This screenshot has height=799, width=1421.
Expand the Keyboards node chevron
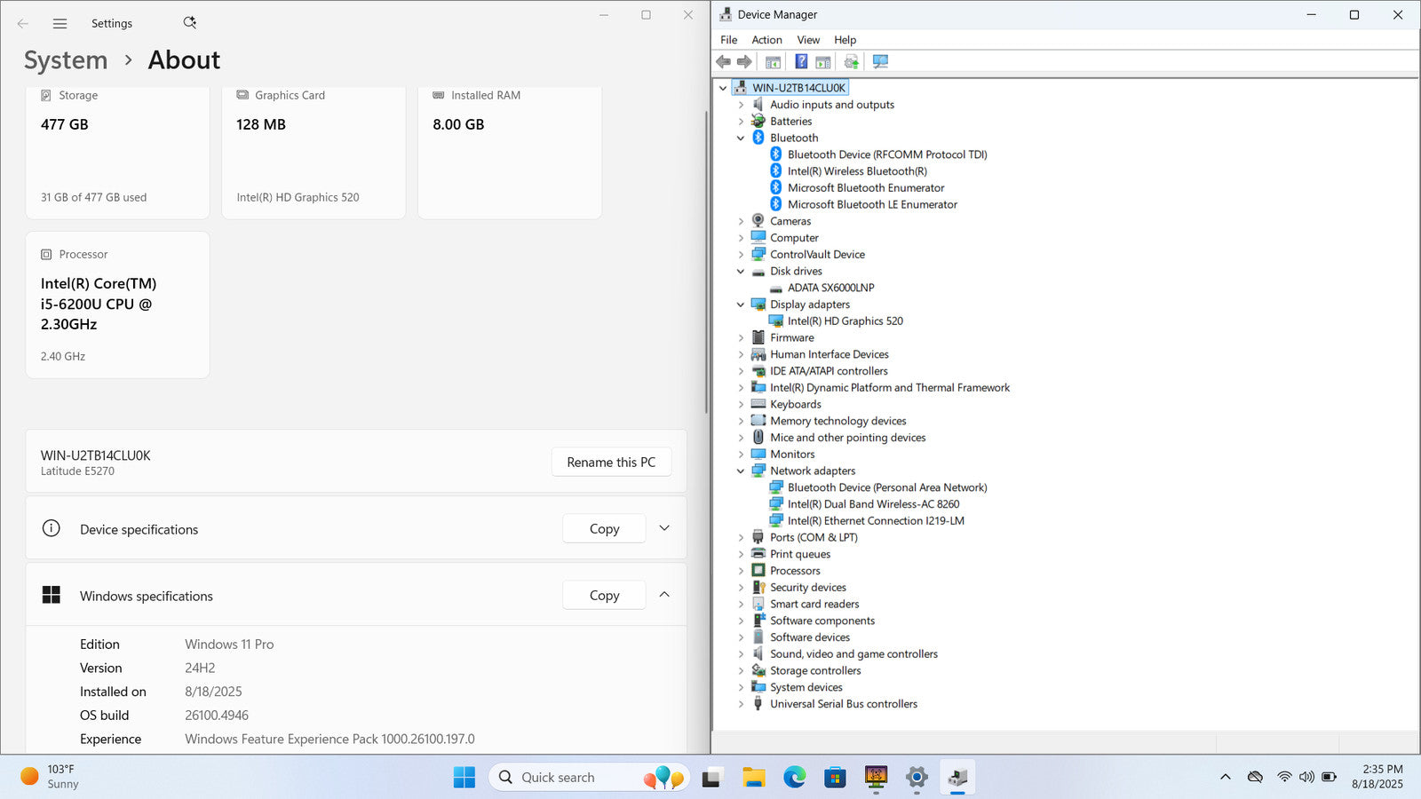coord(741,404)
